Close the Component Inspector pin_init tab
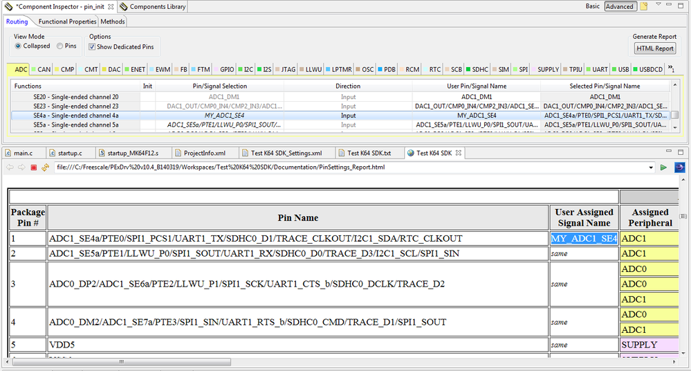The width and height of the screenshot is (691, 371). 111,7
